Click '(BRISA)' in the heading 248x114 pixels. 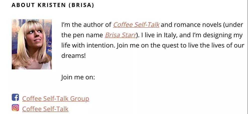pyautogui.click(x=81, y=5)
